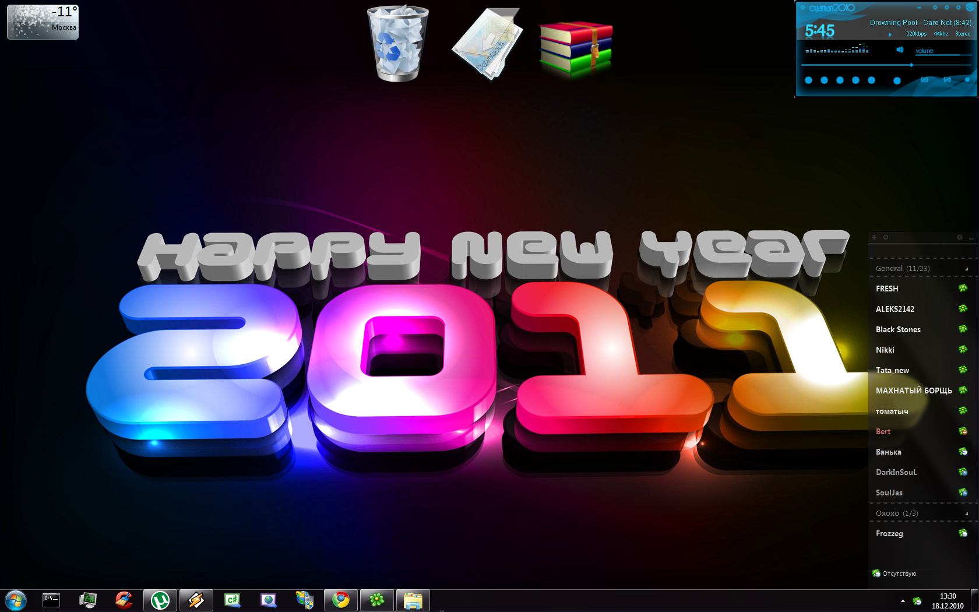The height and width of the screenshot is (612, 979).
Task: Select contact Black Stones in the list
Action: coord(898,329)
